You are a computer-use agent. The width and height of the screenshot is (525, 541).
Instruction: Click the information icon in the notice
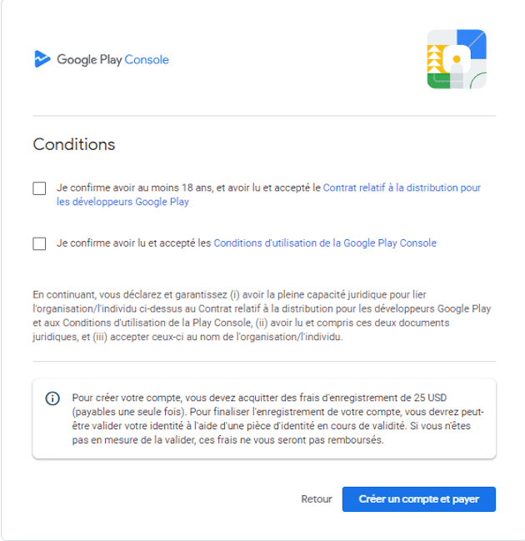click(52, 398)
